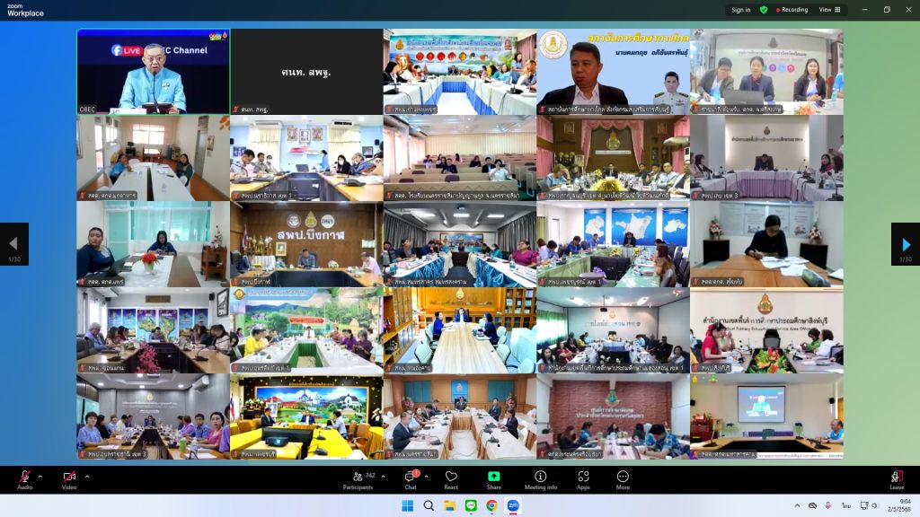Screen dimensions: 920x517
Task: Select the red brick wall room tile
Action: pyautogui.click(x=613, y=416)
